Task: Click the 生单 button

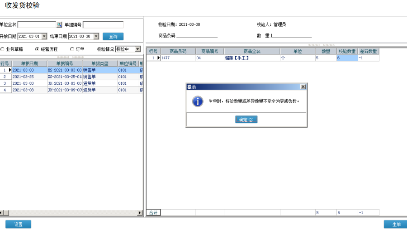Action: (x=395, y=225)
